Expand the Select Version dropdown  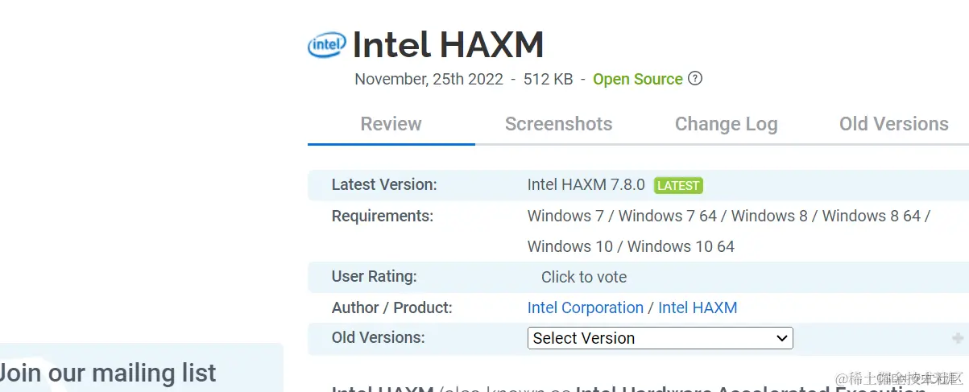660,338
